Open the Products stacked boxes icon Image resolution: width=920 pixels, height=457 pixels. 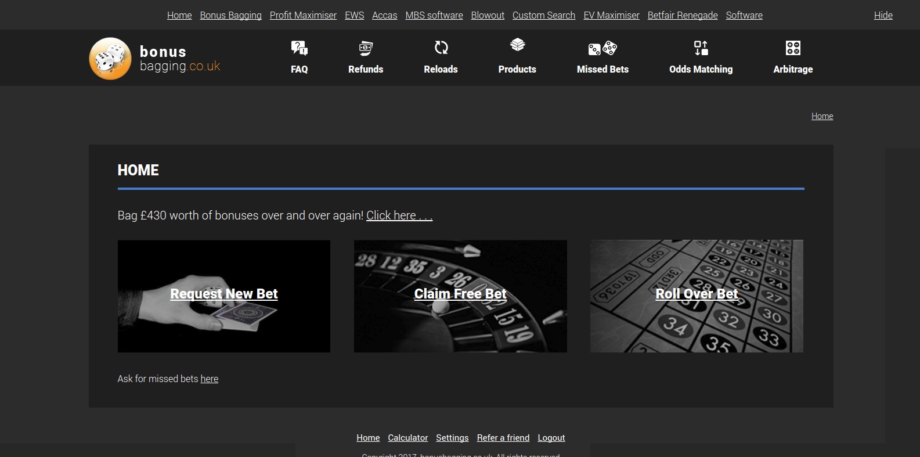[x=517, y=45]
